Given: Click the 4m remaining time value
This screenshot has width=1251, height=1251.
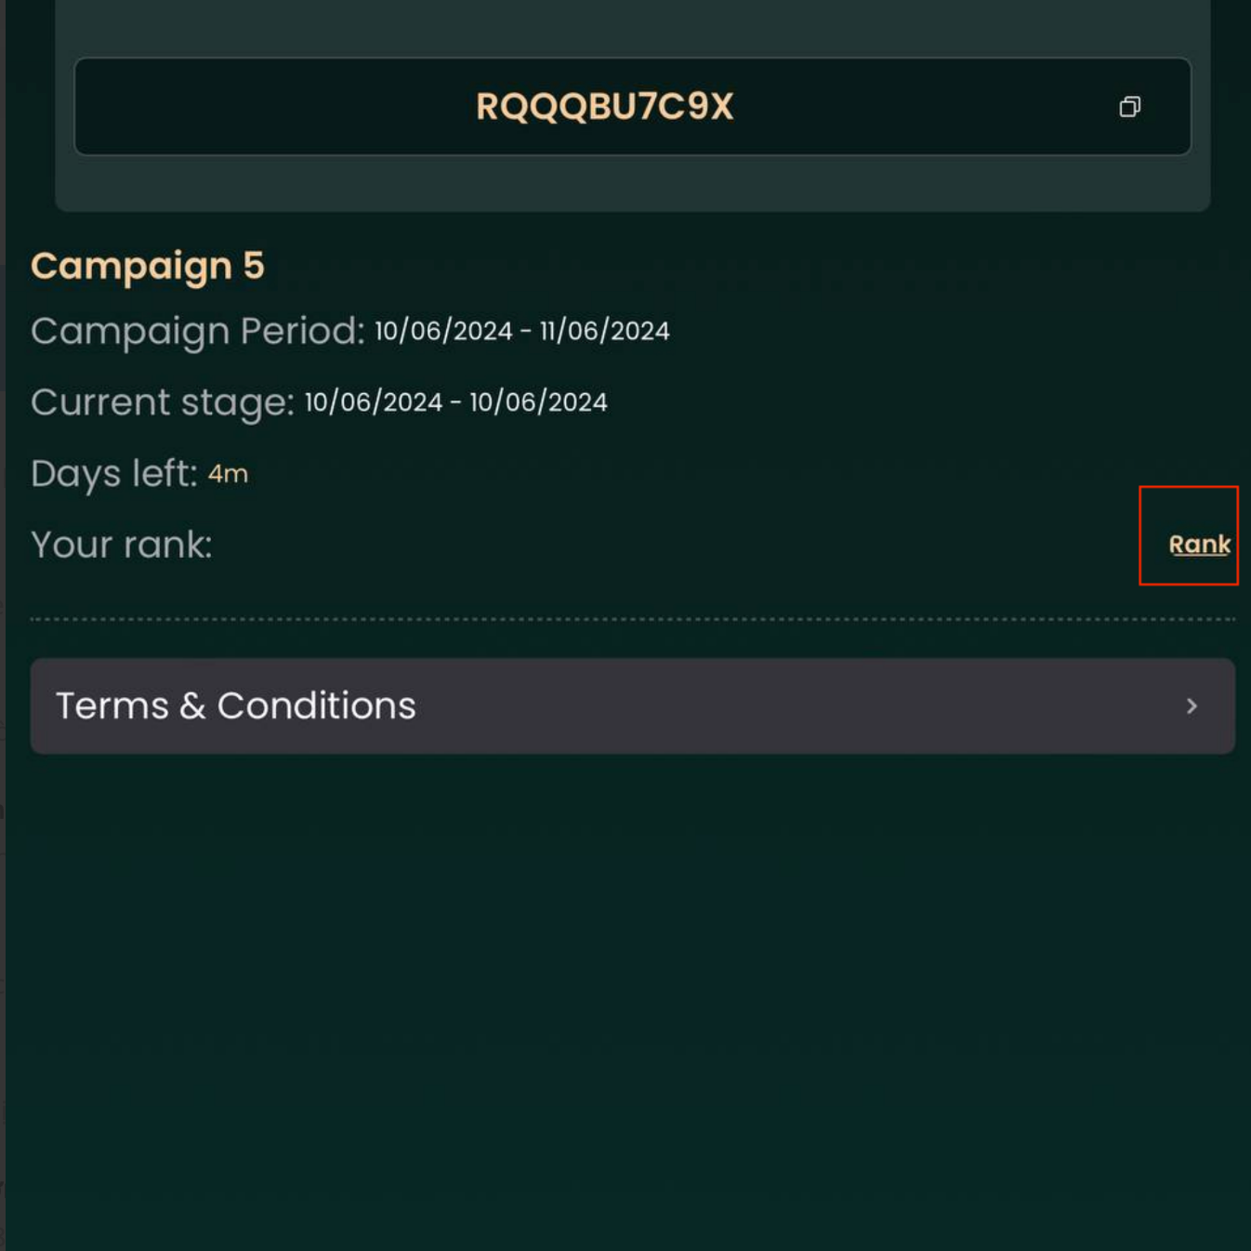Looking at the screenshot, I should 228,474.
